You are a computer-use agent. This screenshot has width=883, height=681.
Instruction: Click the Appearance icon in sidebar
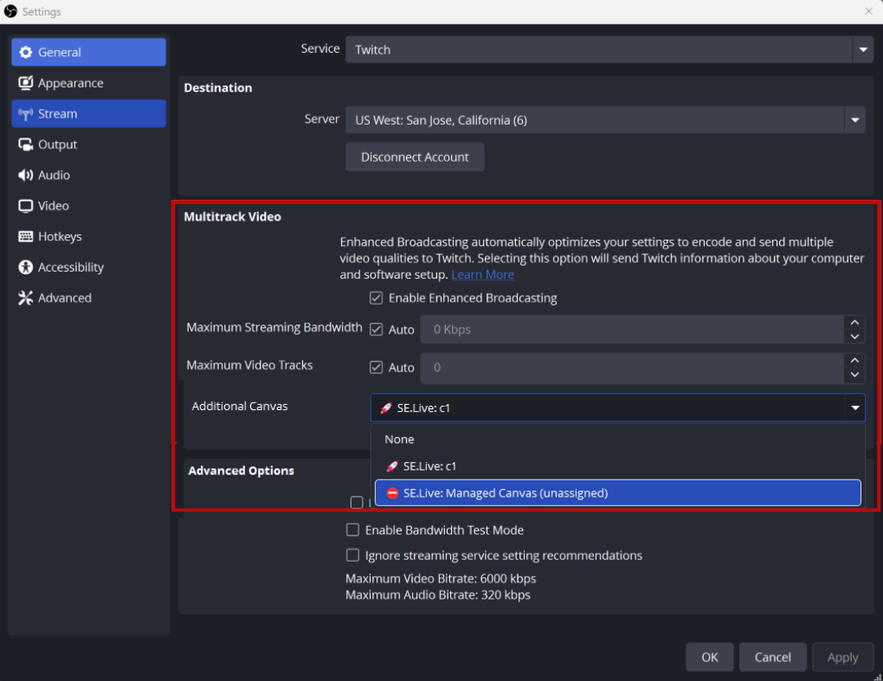point(25,84)
